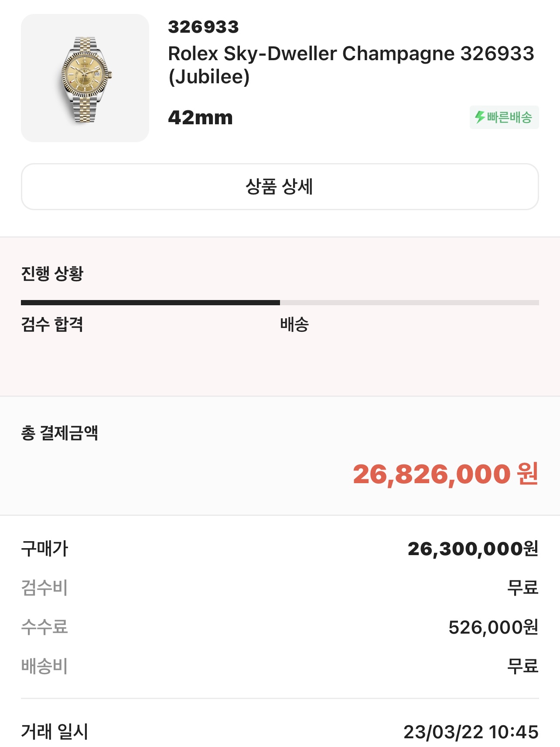Tap the 검수비 inspection fee label

44,587
